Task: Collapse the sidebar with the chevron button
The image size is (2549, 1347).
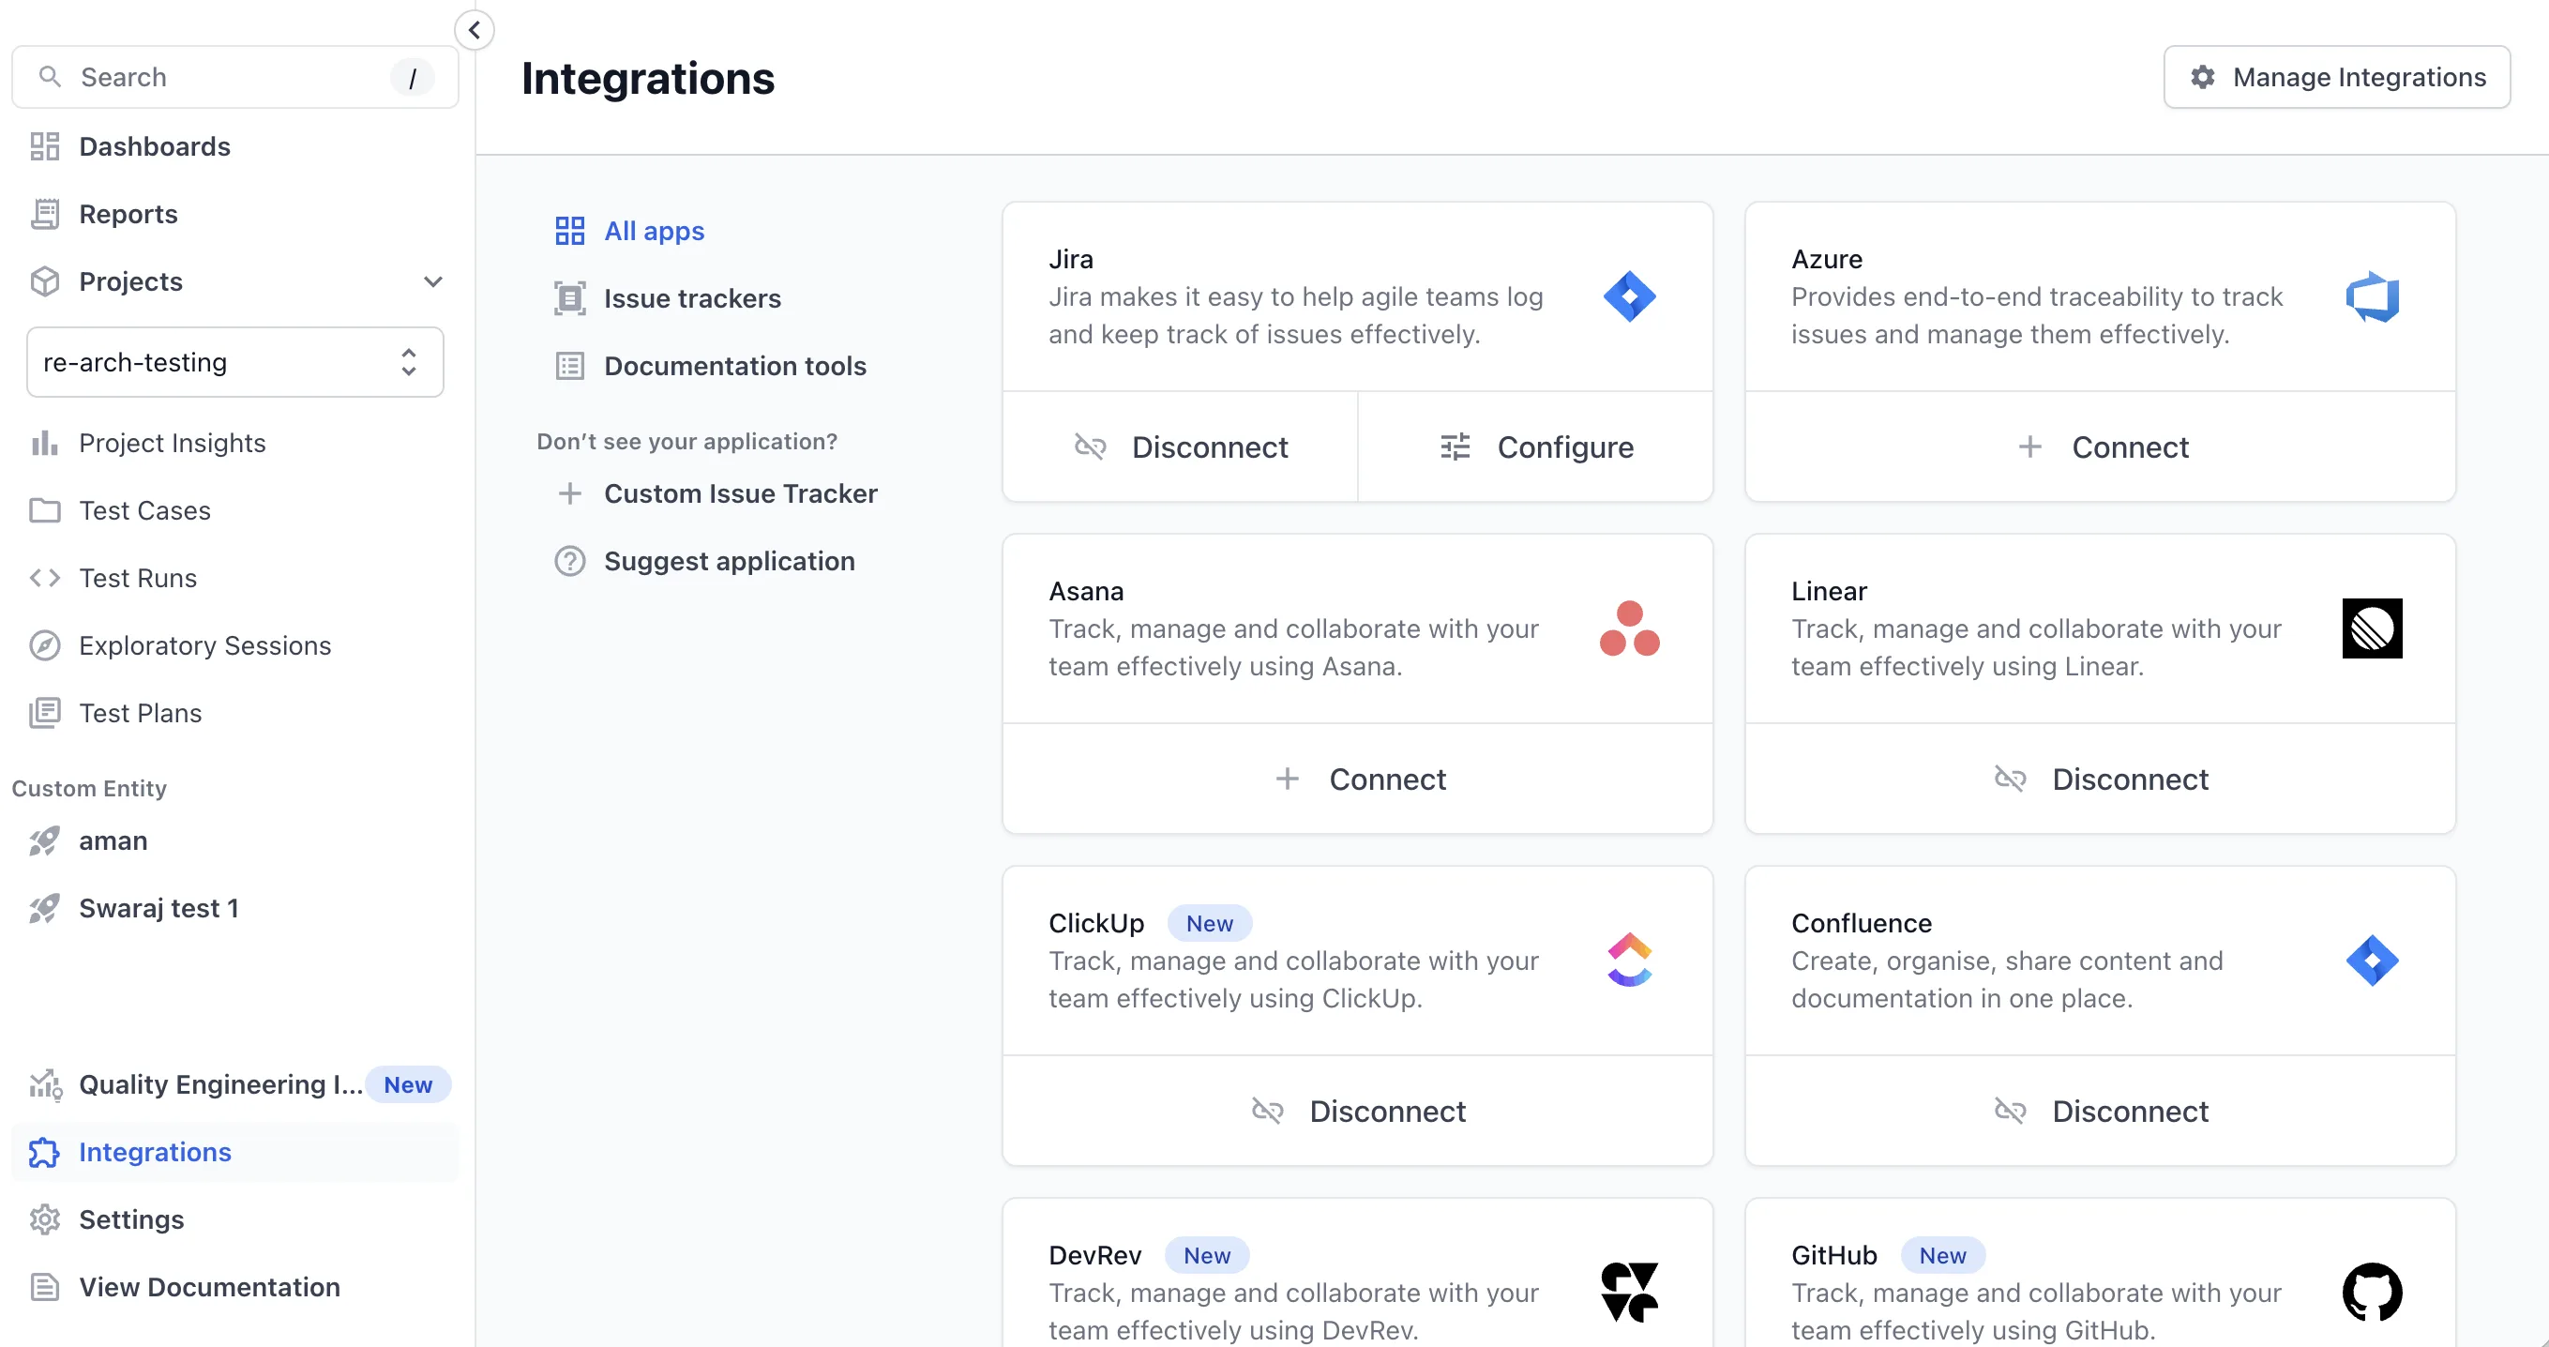Action: (474, 30)
